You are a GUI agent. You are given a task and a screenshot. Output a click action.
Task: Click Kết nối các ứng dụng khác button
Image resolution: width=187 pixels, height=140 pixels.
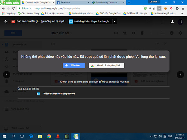coord(107,65)
